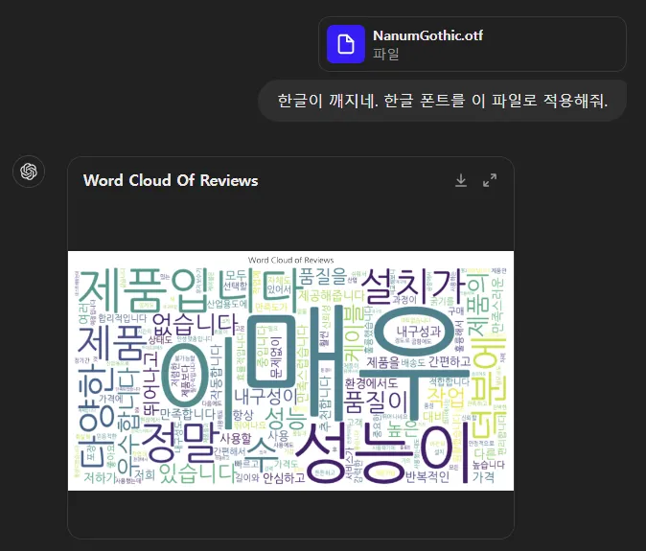The height and width of the screenshot is (551, 646).
Task: Open the NanumGothic.otf file attachment
Action: click(x=473, y=44)
